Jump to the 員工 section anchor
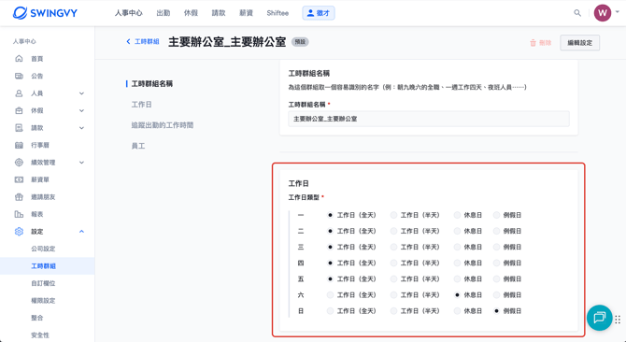 [x=138, y=146]
